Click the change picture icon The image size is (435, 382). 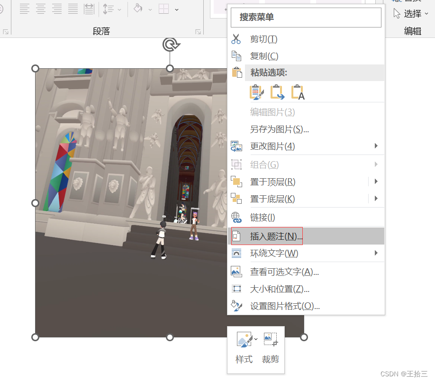(236, 146)
